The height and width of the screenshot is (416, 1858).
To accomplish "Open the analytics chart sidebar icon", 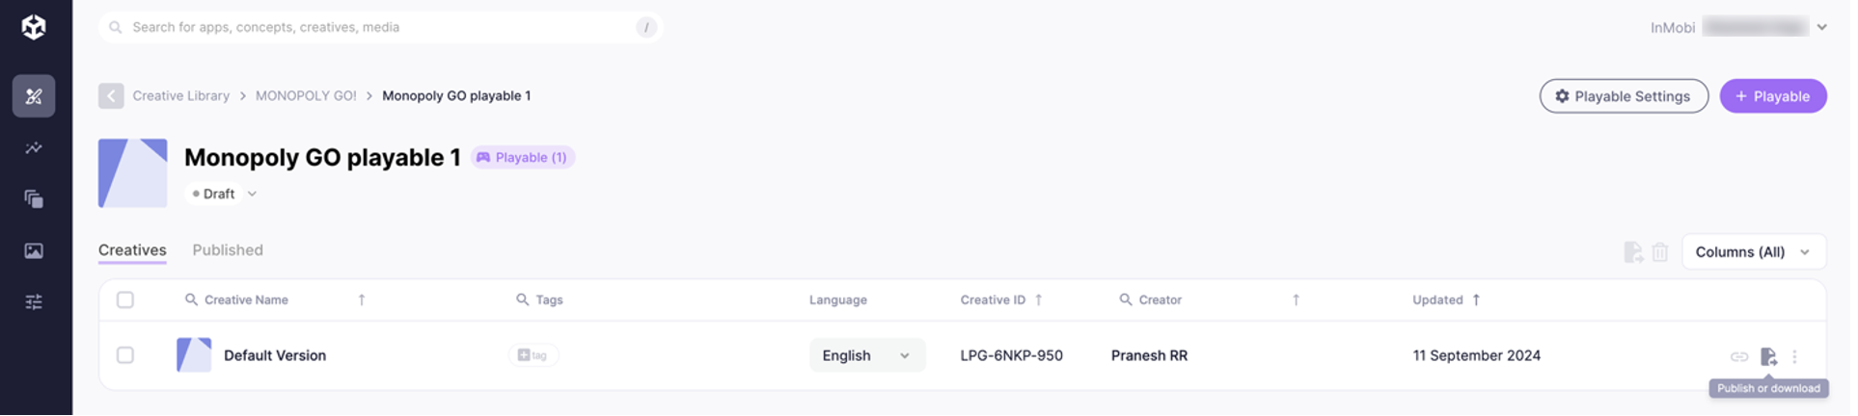I will 34,148.
